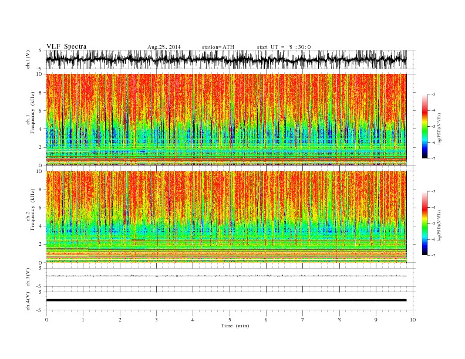The width and height of the screenshot is (465, 359).
Task: Click time axis tick label "7"
Action: [x=303, y=320]
